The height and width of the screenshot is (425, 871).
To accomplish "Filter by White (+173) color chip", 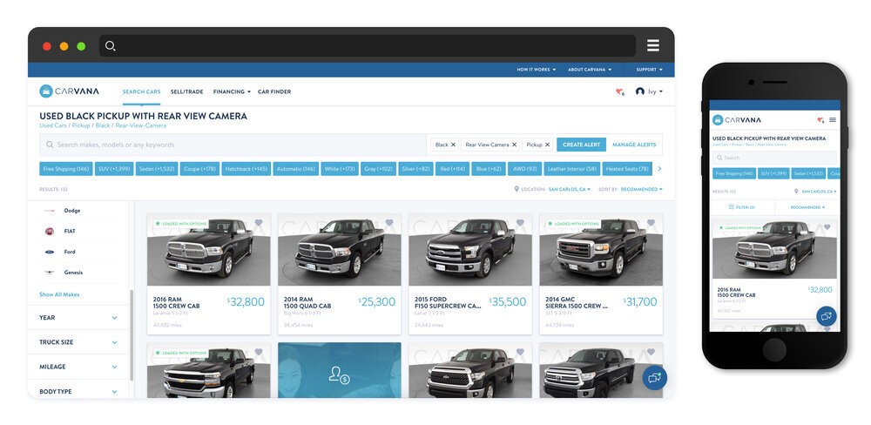I will click(x=340, y=169).
